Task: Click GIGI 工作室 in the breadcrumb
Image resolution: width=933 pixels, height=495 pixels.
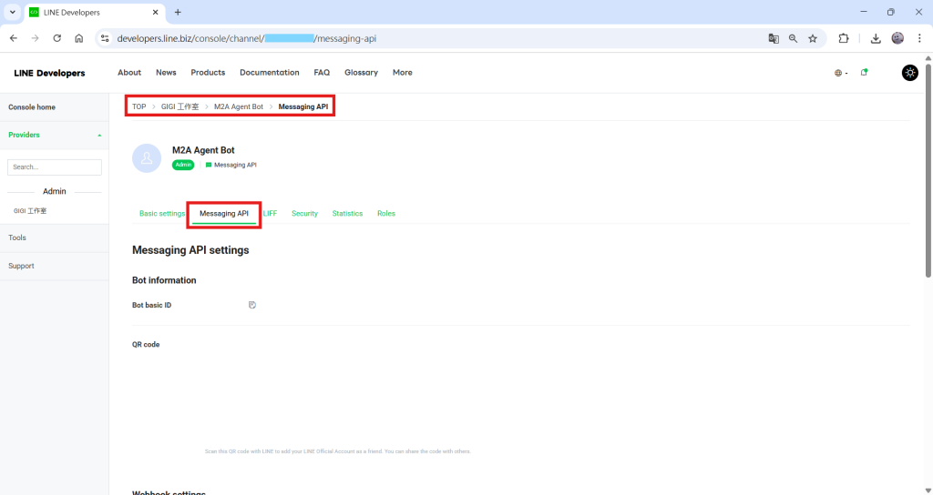Action: [179, 106]
